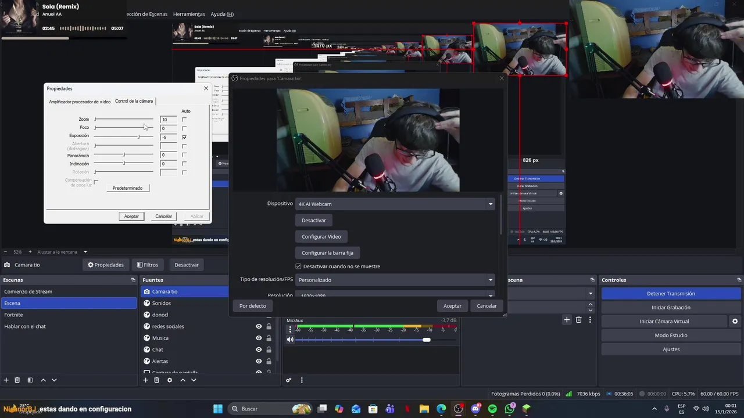Select the Fortnite scene

[x=69, y=315]
